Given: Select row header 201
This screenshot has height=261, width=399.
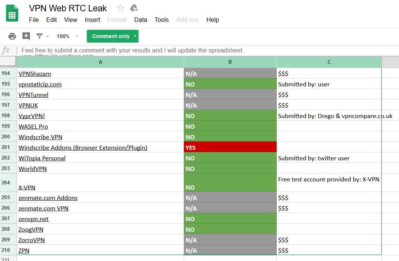Looking at the screenshot, I should [x=8, y=147].
